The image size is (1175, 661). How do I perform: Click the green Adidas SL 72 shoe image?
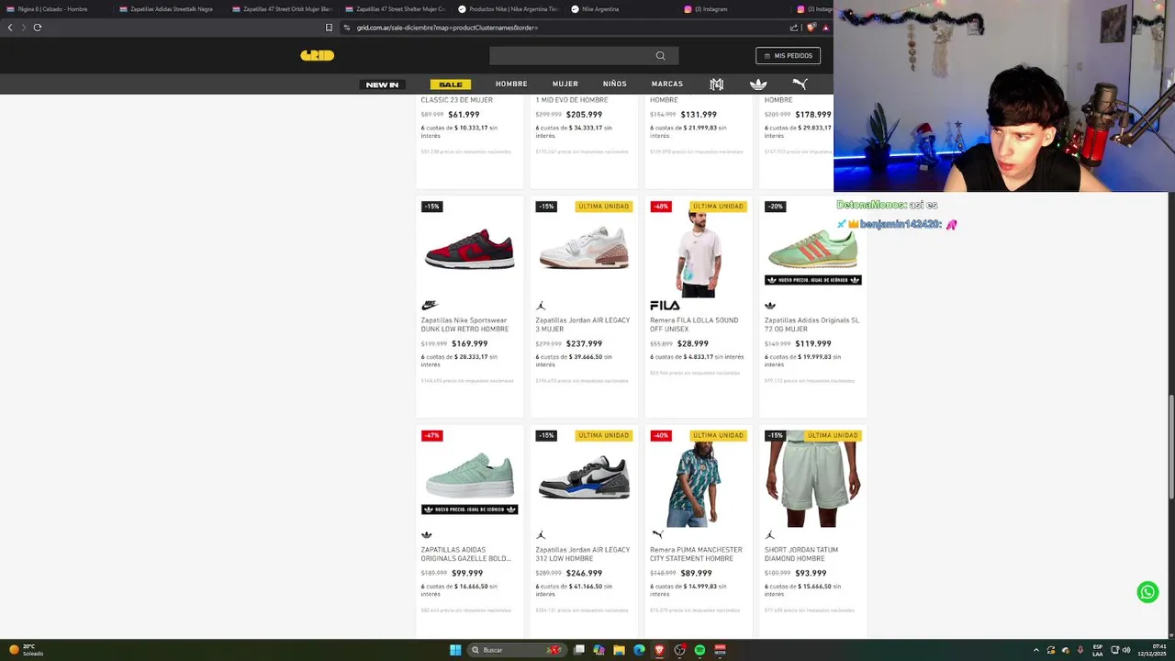pos(812,249)
